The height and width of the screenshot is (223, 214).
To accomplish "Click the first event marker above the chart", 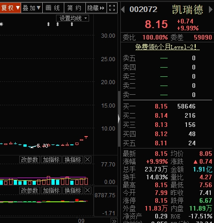I will click(x=48, y=24).
